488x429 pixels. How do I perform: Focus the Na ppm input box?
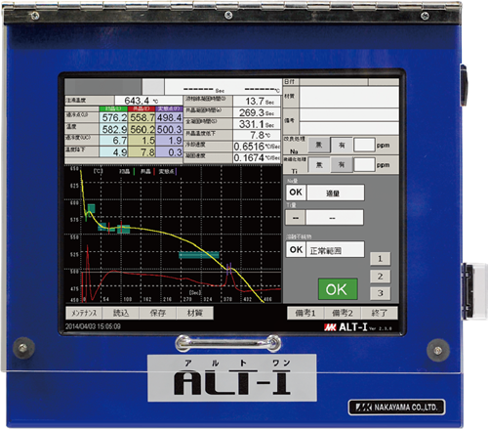coord(364,145)
